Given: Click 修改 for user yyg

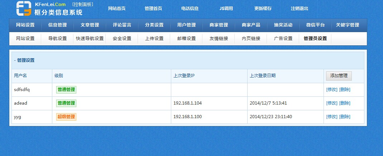Looking at the screenshot, I should pyautogui.click(x=332, y=117).
